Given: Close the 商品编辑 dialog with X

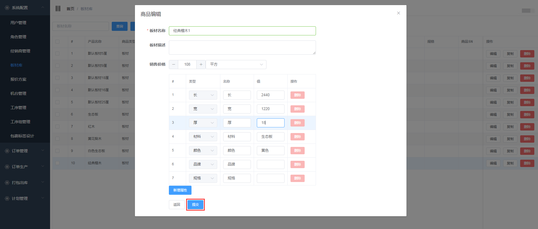Looking at the screenshot, I should click(398, 13).
